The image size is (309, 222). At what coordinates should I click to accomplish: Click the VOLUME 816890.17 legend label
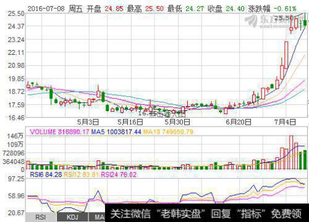click(x=60, y=132)
